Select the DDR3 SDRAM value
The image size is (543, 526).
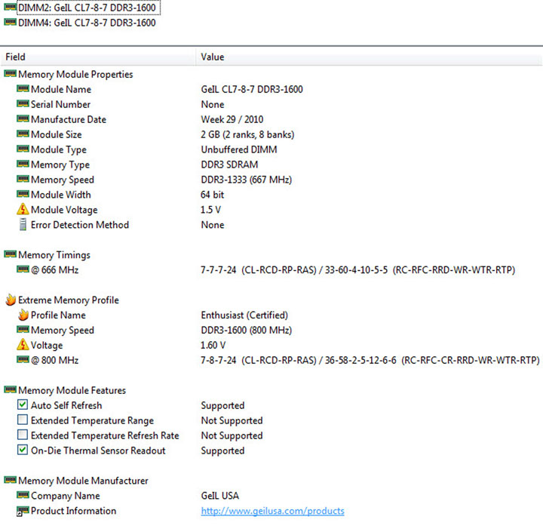229,165
